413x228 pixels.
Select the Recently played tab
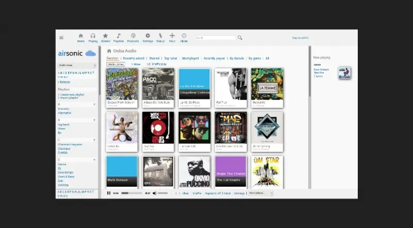pyautogui.click(x=214, y=58)
